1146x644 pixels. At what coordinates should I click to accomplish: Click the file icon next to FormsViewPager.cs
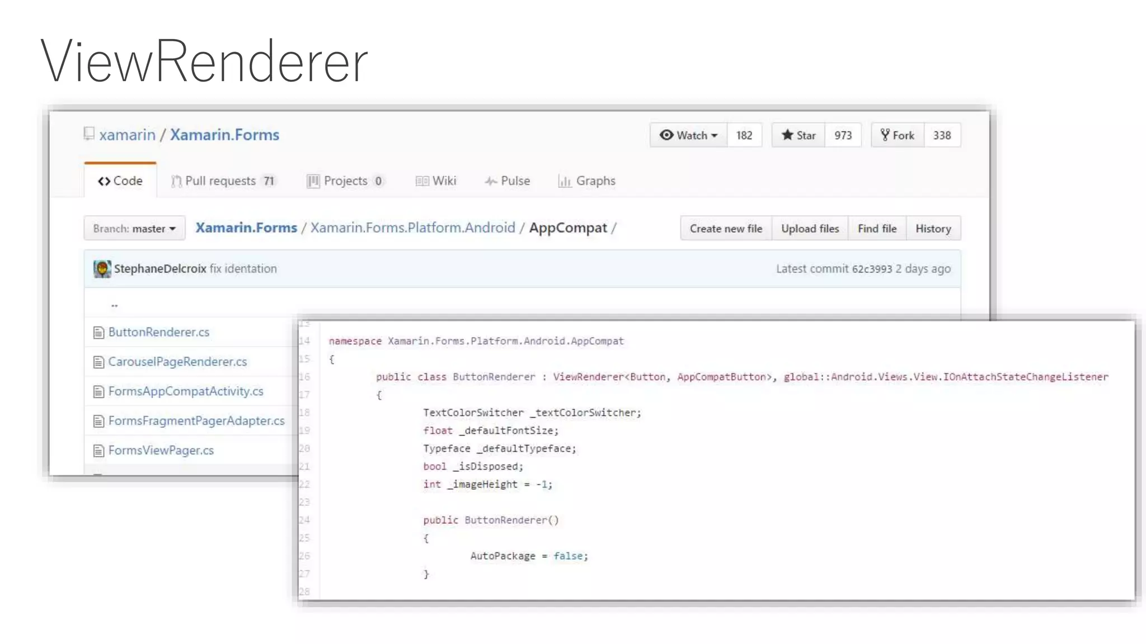[x=98, y=451]
